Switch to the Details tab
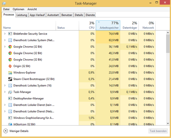The width and height of the screenshot is (171, 138). pos(79,15)
